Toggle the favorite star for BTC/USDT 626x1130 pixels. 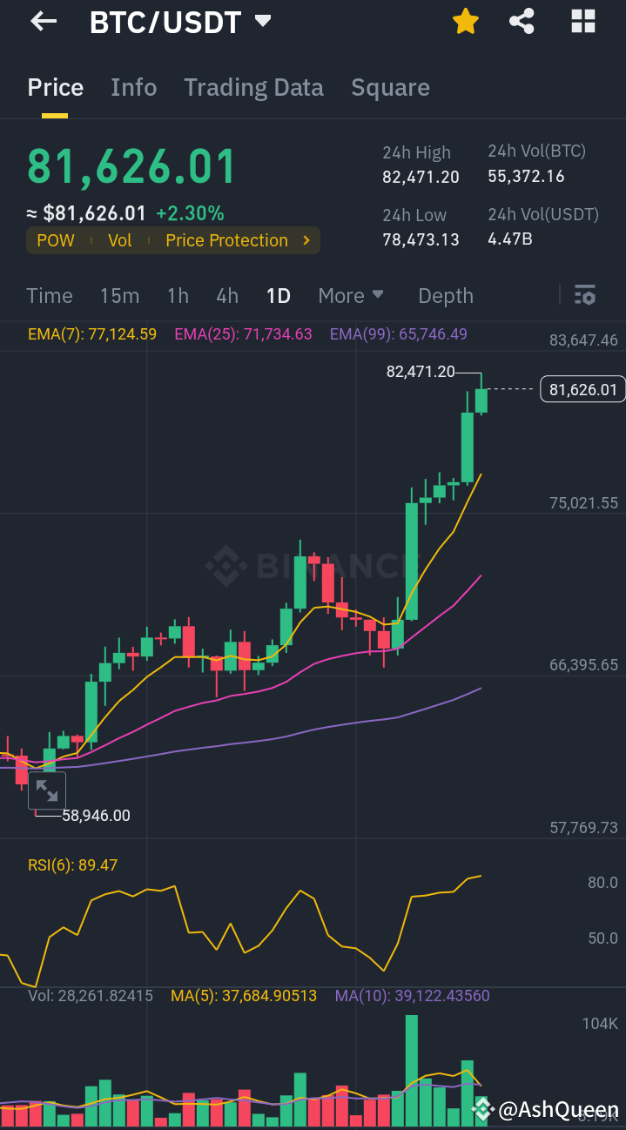click(465, 22)
